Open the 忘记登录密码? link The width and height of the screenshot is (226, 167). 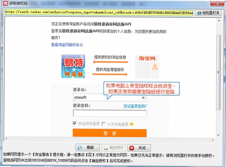(135, 106)
